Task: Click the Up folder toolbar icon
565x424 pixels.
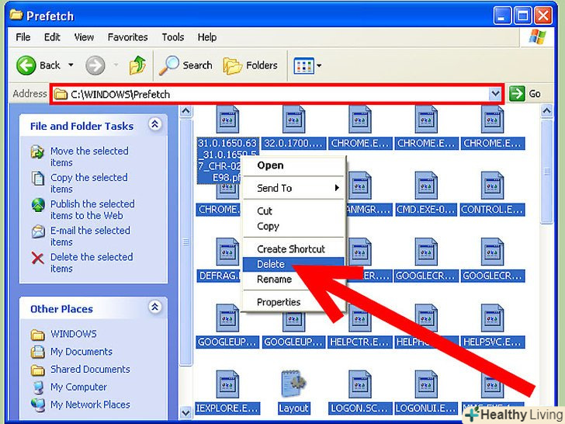Action: [x=136, y=65]
